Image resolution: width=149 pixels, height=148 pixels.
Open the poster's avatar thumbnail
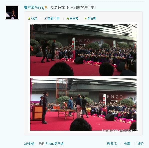pyautogui.click(x=12, y=13)
